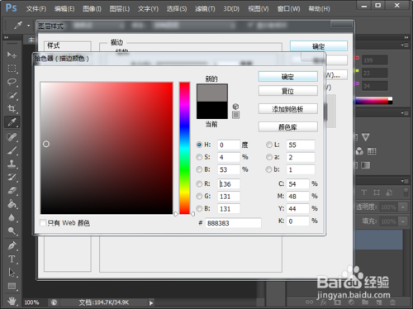Click the out-of-gamut warning cube icon
Viewport: 413px width, 309px height.
click(235, 107)
